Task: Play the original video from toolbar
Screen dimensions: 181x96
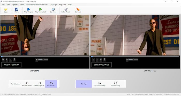Action: coord(28,10)
